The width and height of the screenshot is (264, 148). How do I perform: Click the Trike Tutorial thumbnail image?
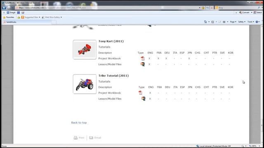(x=85, y=84)
